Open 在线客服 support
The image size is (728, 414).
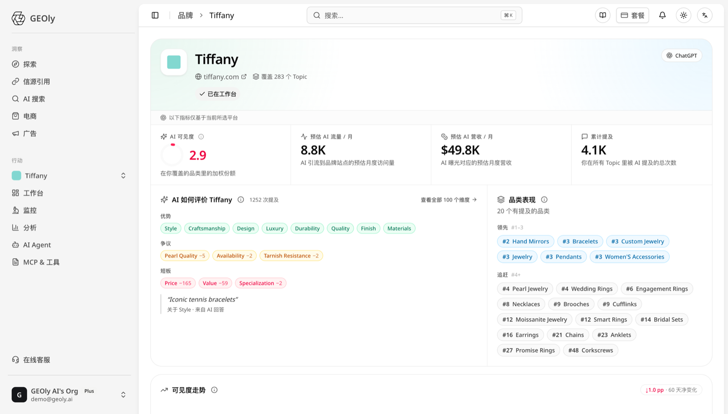69,360
